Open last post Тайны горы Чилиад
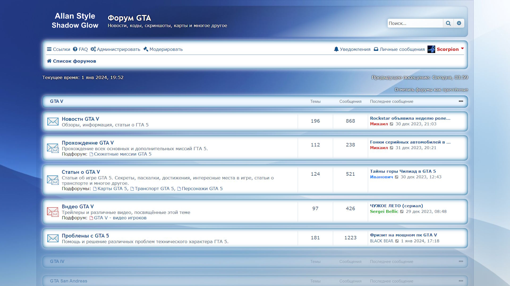The width and height of the screenshot is (510, 286). pos(403,171)
